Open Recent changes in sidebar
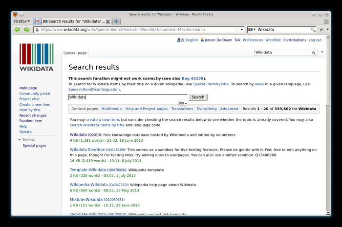 tap(33, 115)
